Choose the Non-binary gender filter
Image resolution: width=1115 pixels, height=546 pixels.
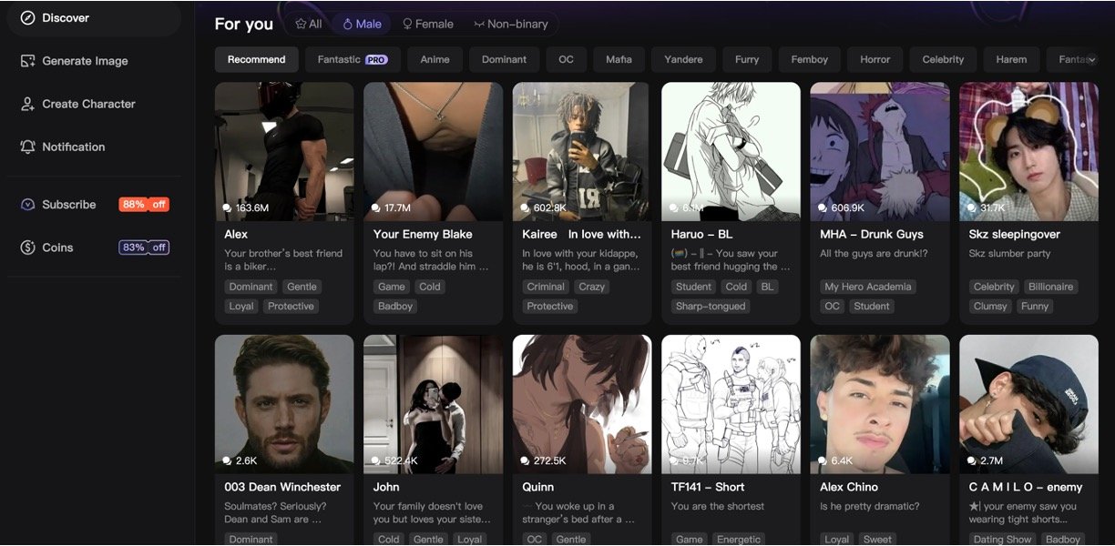pos(510,25)
